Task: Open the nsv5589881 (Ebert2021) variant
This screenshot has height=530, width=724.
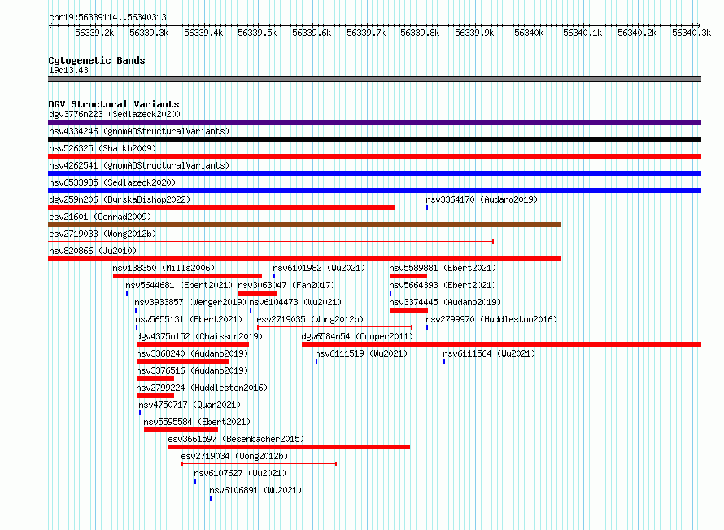Action: [x=408, y=276]
